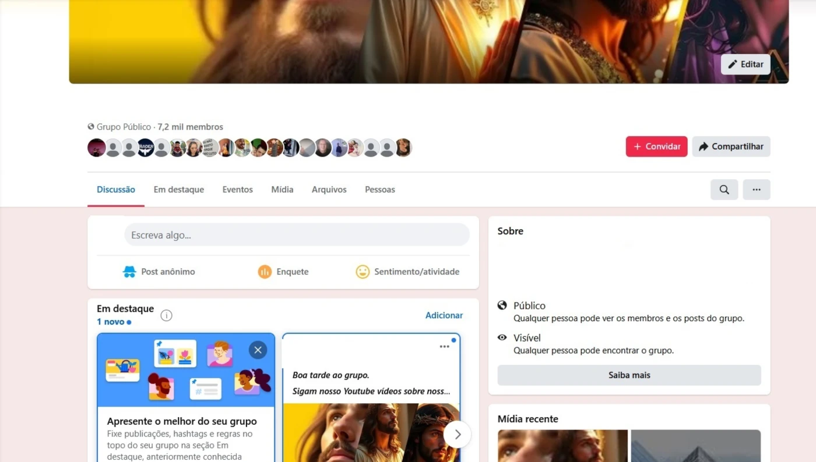The width and height of the screenshot is (816, 462).
Task: Click the Público globe icon in Sobre
Action: [x=502, y=305]
